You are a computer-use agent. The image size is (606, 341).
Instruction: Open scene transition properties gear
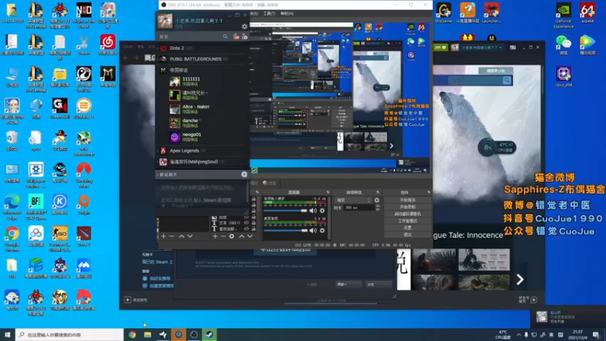click(x=376, y=200)
